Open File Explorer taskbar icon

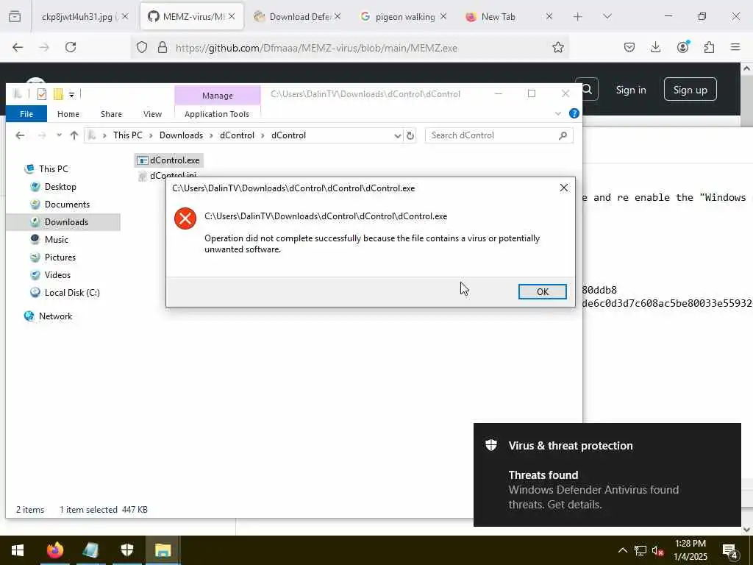pos(163,550)
